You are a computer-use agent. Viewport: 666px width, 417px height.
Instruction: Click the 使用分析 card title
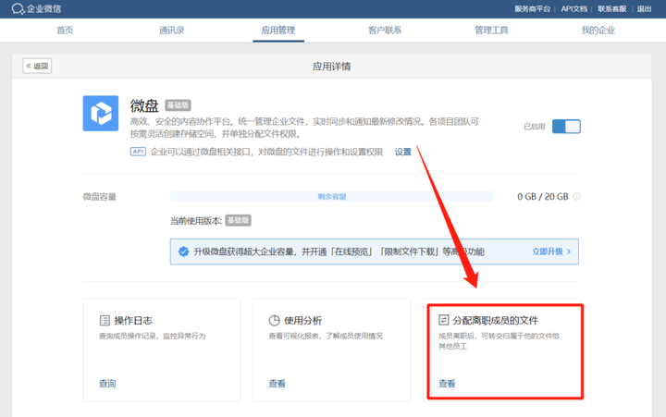pos(302,320)
